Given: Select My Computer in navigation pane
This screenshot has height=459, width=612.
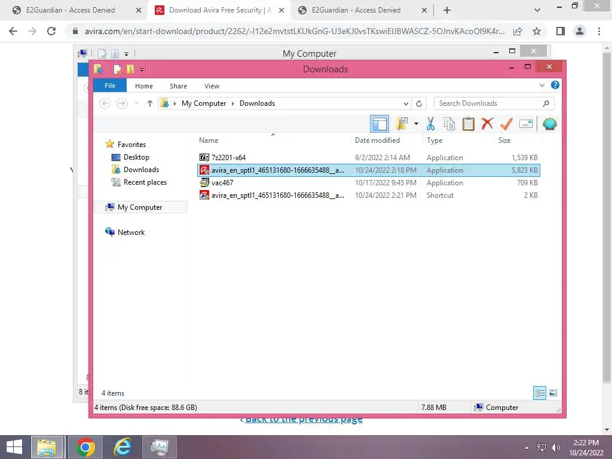Looking at the screenshot, I should pos(140,207).
